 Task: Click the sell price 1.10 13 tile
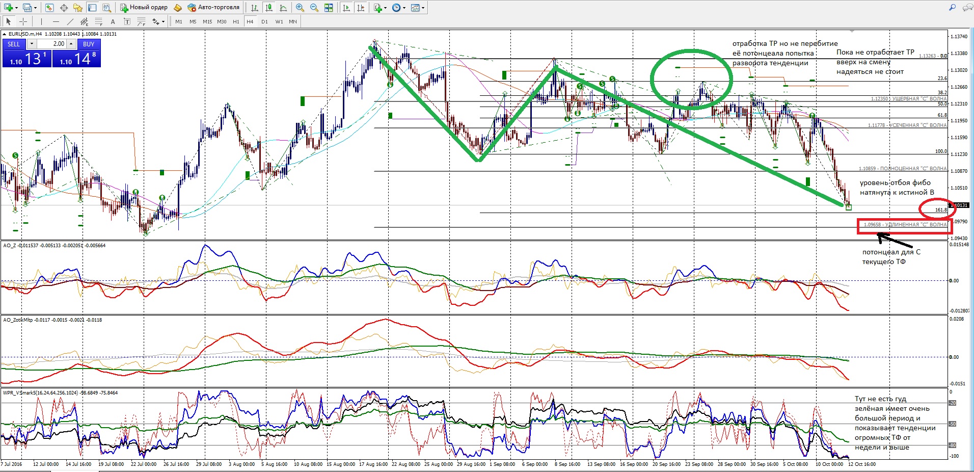point(27,58)
